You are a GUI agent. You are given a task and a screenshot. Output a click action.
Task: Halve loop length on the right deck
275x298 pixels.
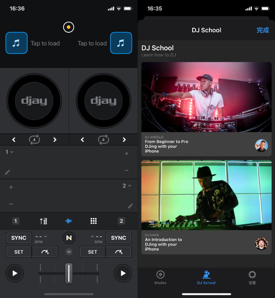(x=82, y=140)
